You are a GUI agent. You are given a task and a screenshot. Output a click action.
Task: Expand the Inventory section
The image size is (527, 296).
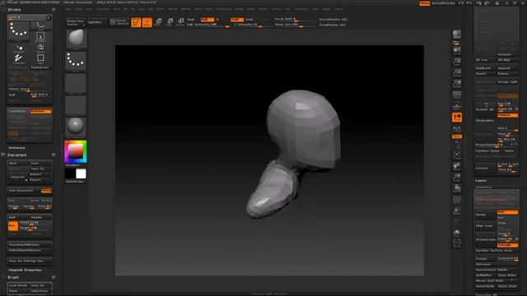click(16, 148)
